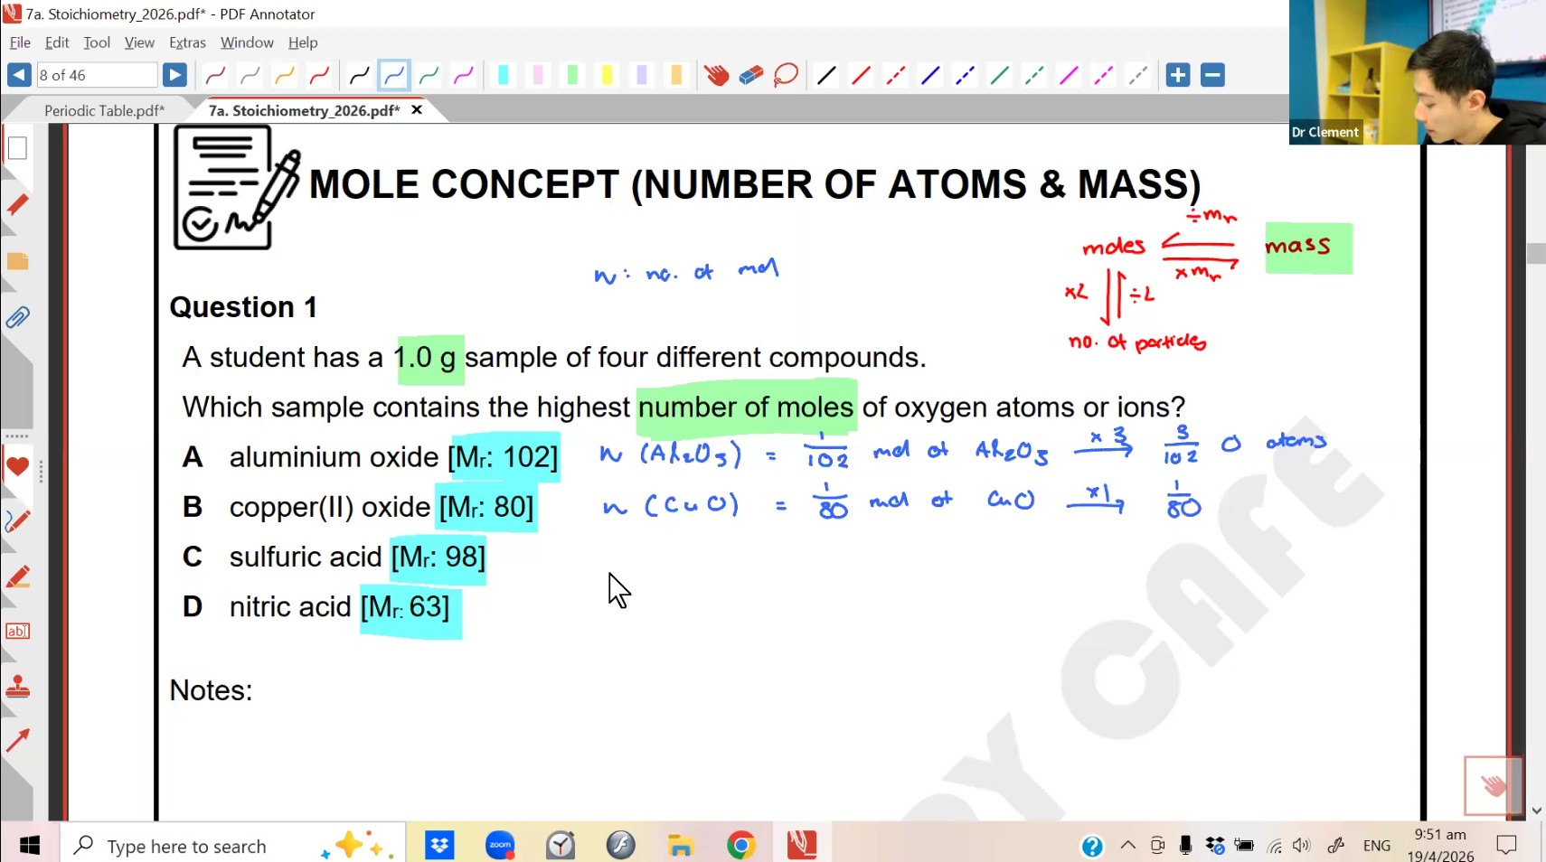Open the File menu

(x=20, y=42)
